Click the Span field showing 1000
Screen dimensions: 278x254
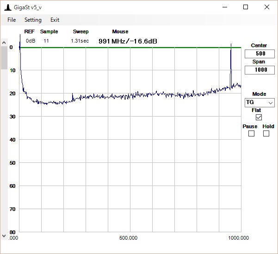tap(259, 70)
